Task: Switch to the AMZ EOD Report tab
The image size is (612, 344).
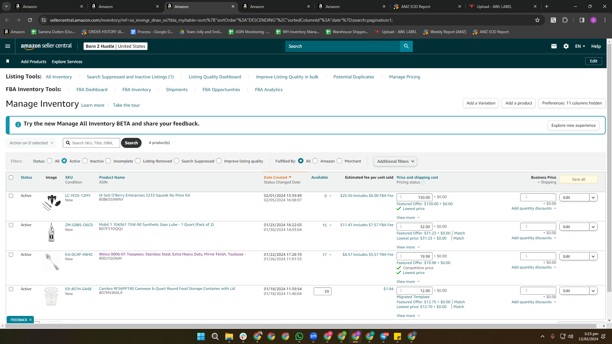Action: pos(427,6)
